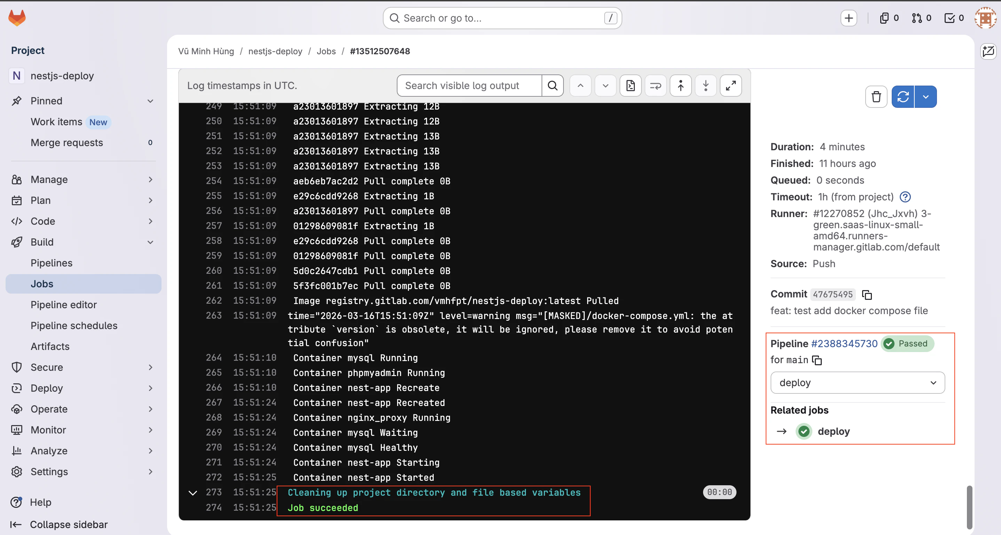This screenshot has width=1001, height=535.
Task: Retry this job button
Action: [x=903, y=97]
